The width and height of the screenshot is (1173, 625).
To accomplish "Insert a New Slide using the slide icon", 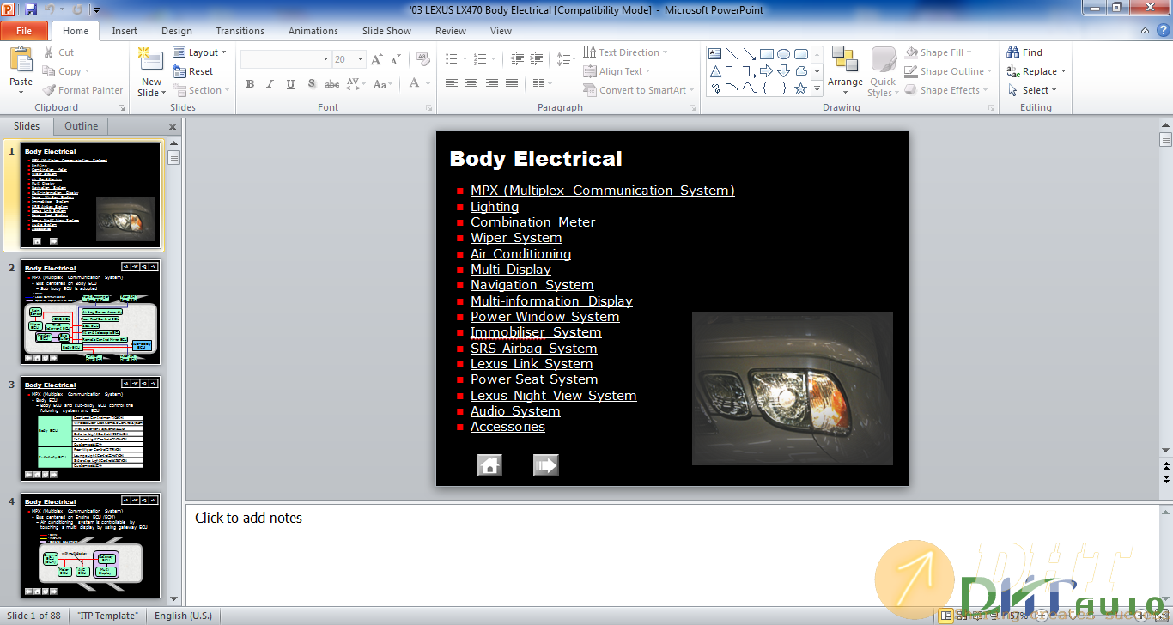I will pyautogui.click(x=151, y=60).
